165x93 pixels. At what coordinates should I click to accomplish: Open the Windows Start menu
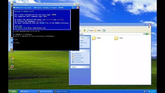point(13,91)
